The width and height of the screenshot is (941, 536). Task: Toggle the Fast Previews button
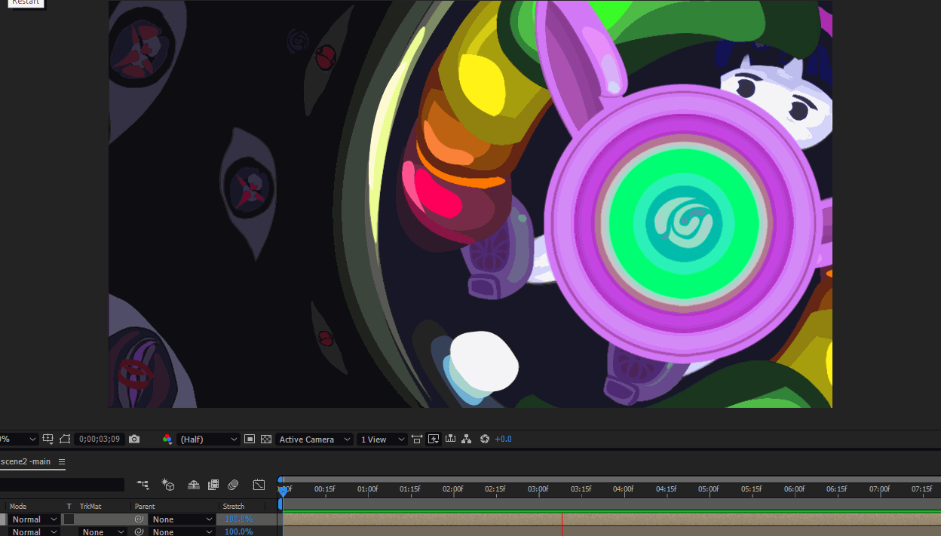[434, 439]
